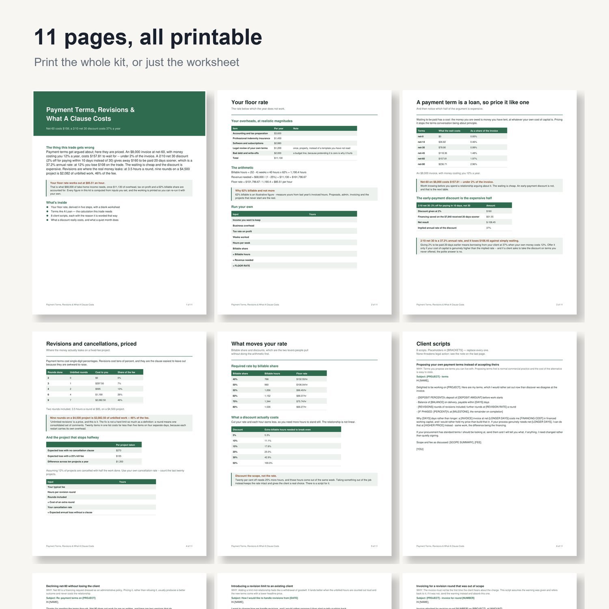Click the '$236.71' wait cost cell
609x609 pixels.
[x=442, y=164]
